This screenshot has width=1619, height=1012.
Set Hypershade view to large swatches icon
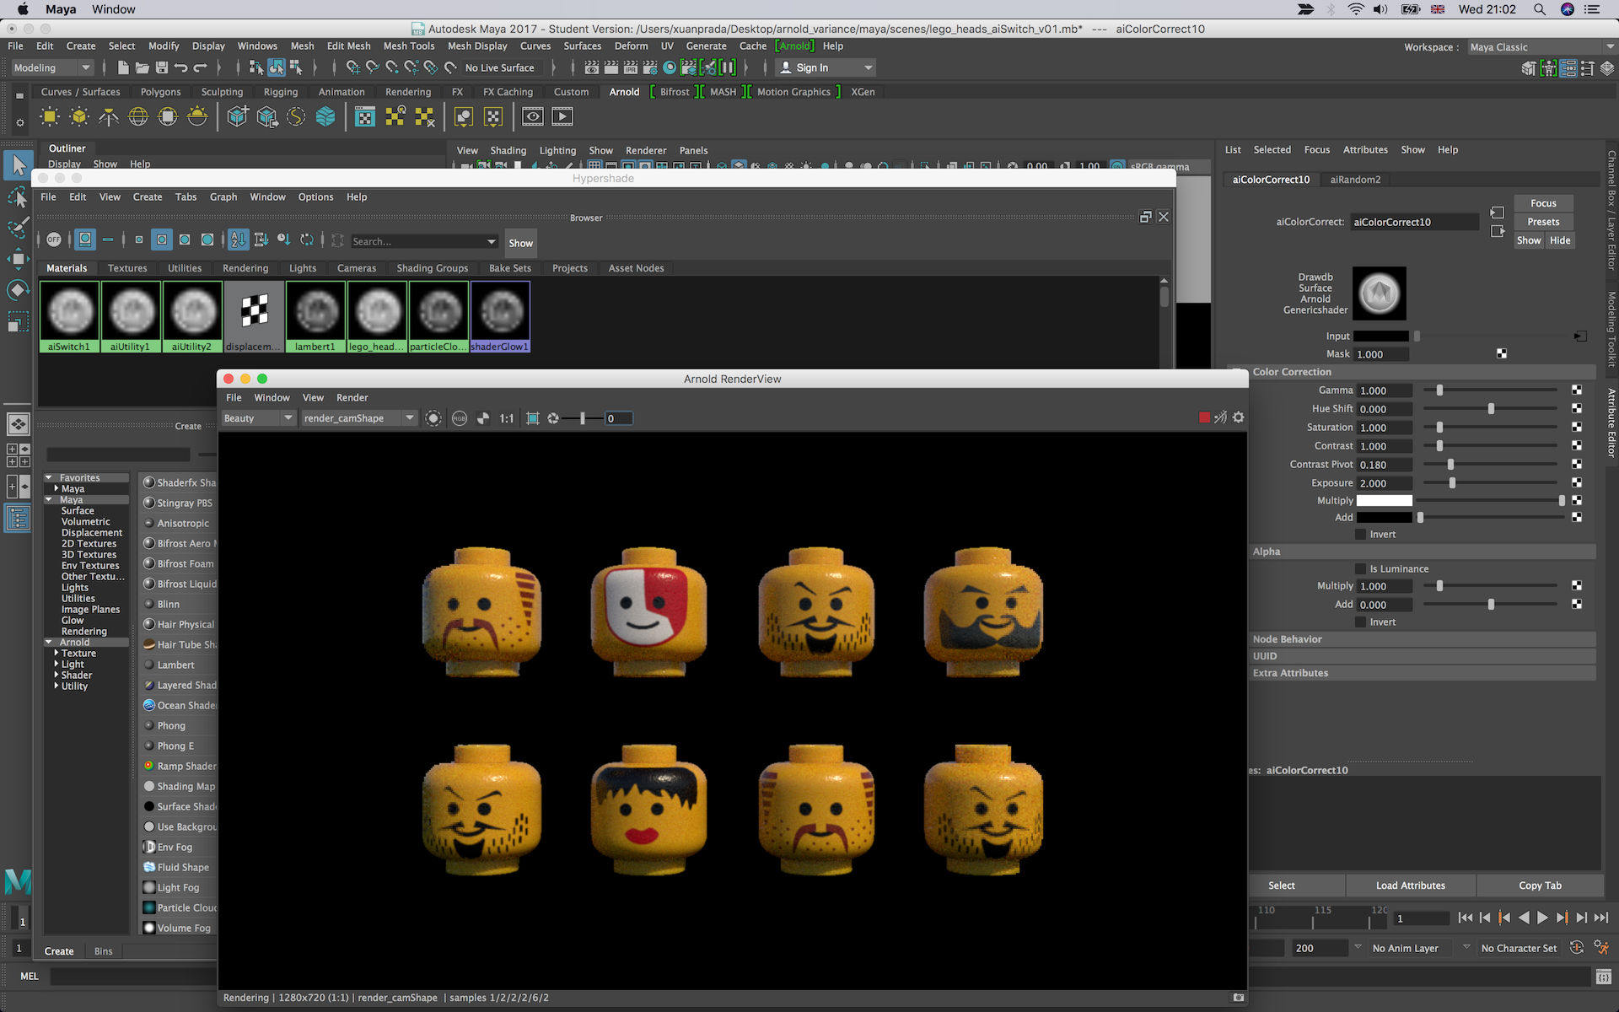coord(207,240)
